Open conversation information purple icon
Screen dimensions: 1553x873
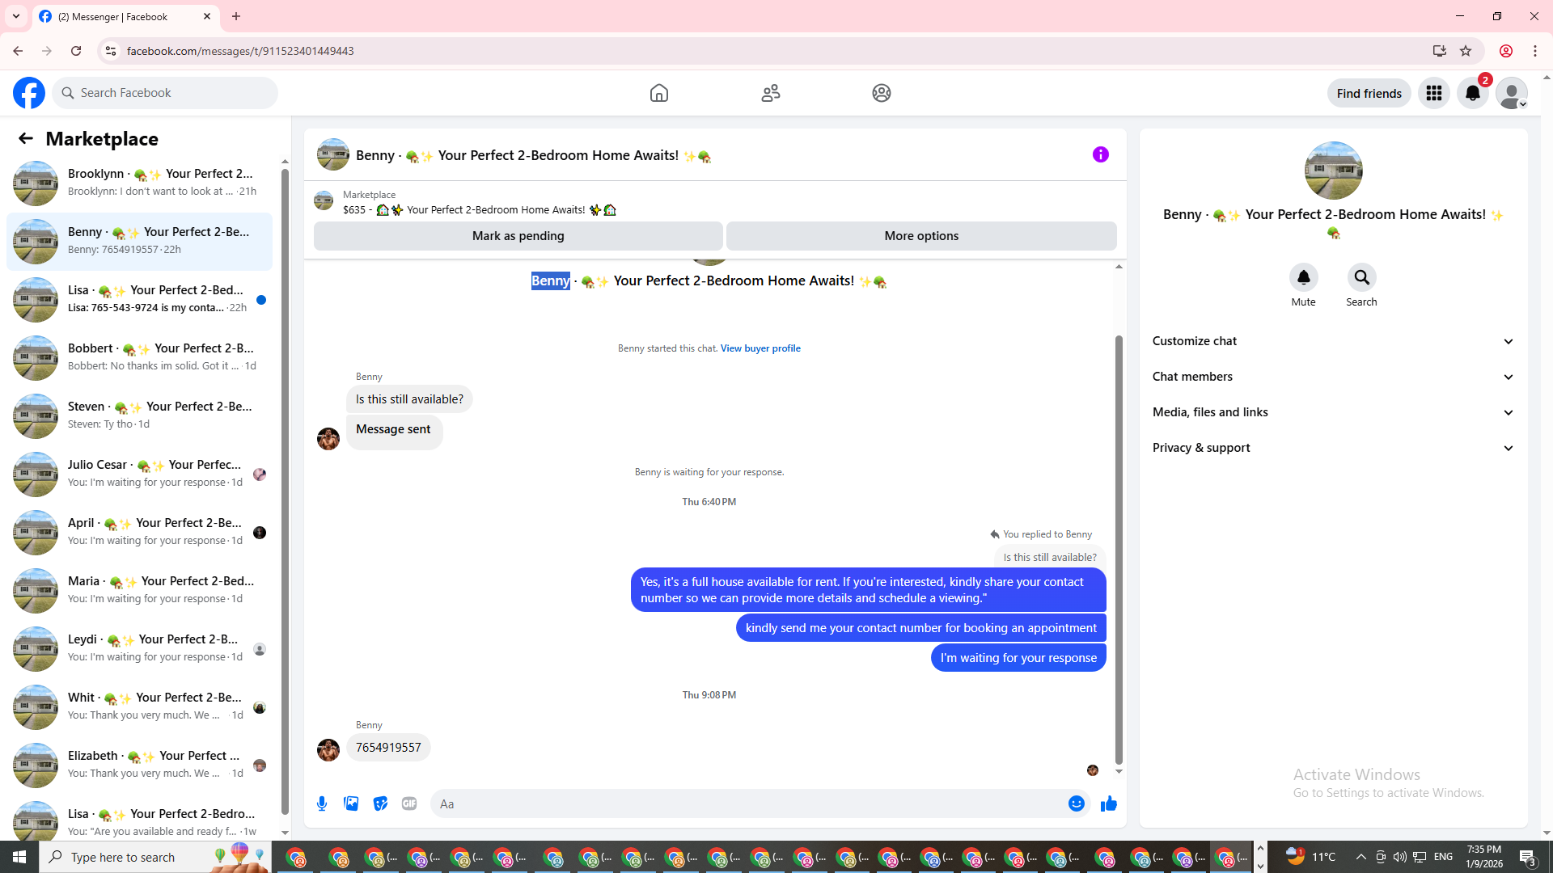(1100, 154)
